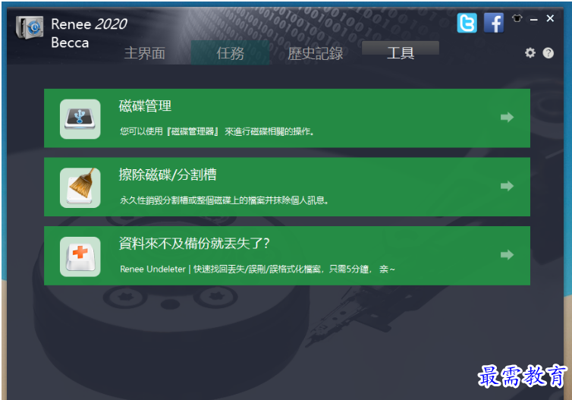Click the USB drive icon for 磁碟管理
Image resolution: width=572 pixels, height=400 pixels.
pyautogui.click(x=80, y=119)
